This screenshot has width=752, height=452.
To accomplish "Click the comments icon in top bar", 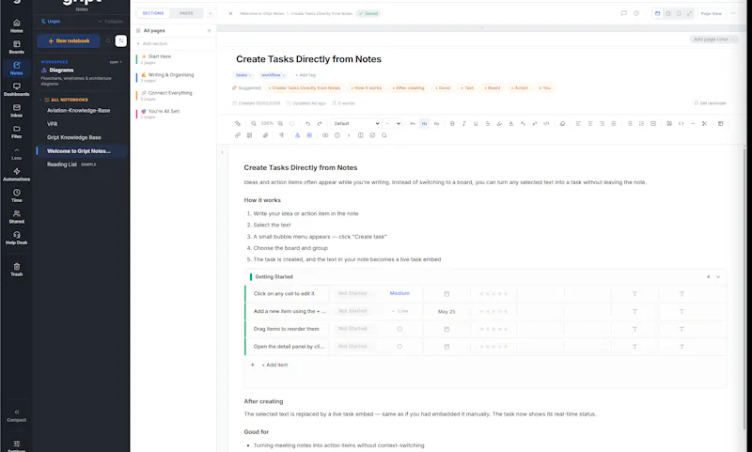I will tap(623, 13).
